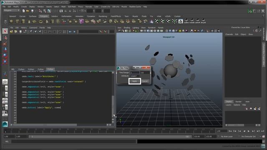Save script via Script Editor disk icon

pos(20,32)
